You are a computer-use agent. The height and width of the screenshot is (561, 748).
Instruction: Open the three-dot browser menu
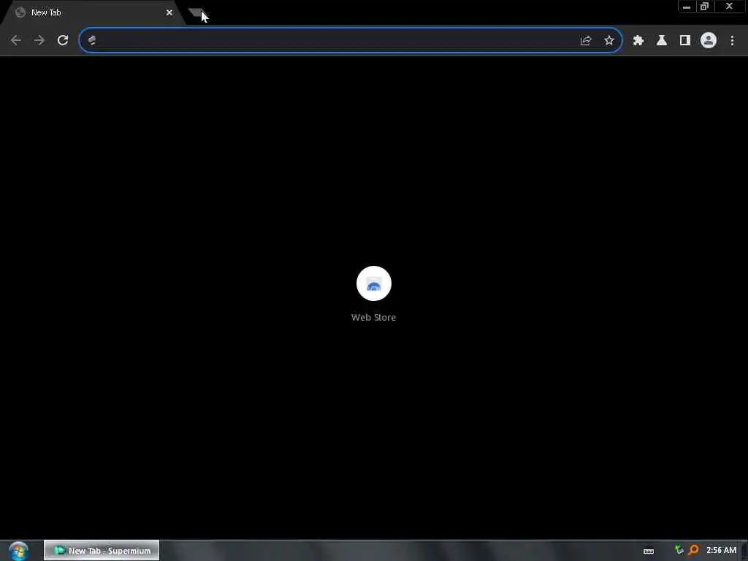click(732, 41)
